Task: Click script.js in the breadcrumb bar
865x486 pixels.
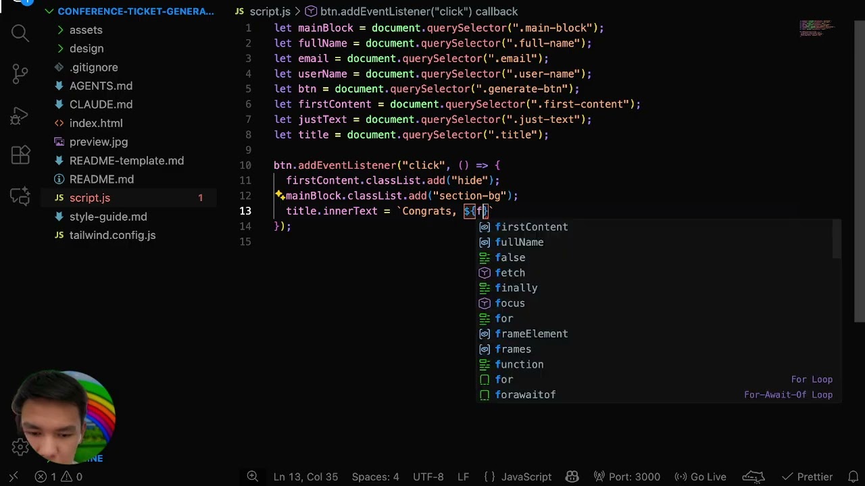Action: [263, 11]
